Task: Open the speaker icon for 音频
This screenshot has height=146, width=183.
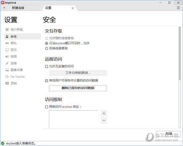Action: click(7, 57)
